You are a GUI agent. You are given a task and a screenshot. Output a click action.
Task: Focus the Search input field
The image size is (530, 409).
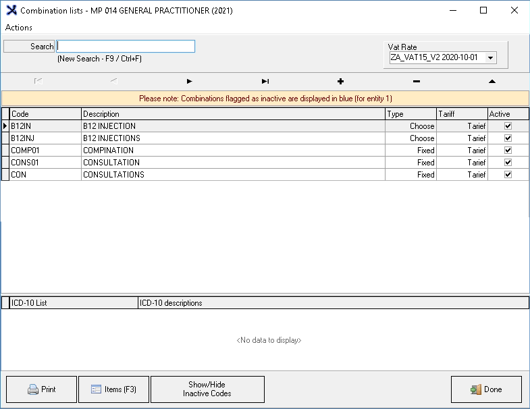126,47
